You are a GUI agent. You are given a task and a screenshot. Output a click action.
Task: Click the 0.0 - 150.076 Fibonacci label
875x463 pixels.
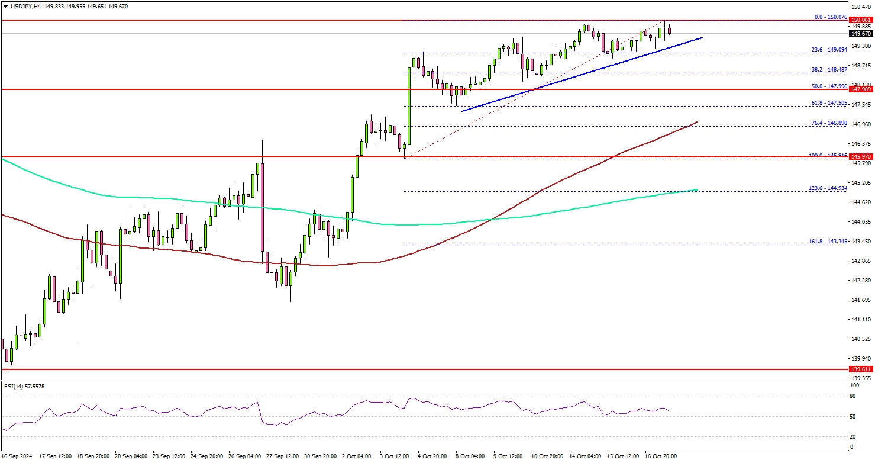click(x=830, y=17)
